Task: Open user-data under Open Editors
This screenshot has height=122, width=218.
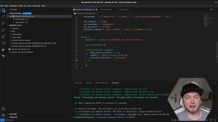Action: pos(39,22)
